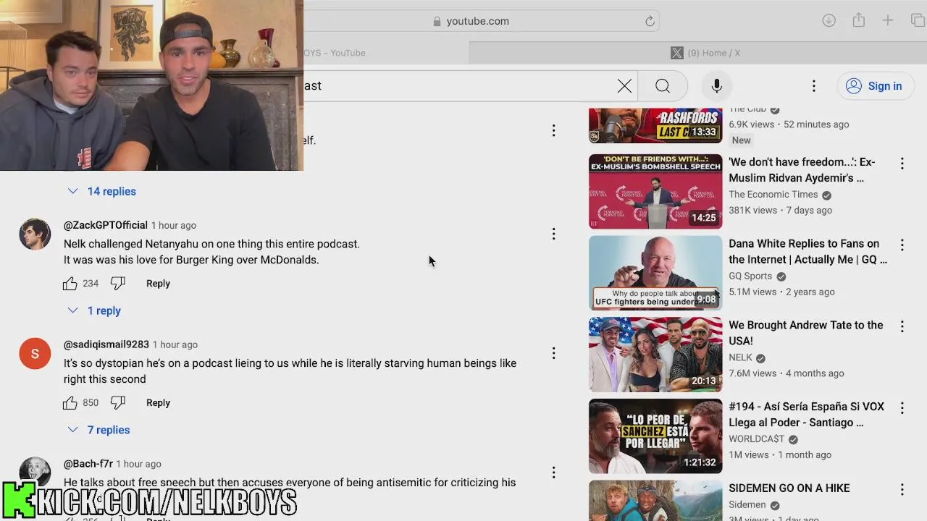Dislike the sadiqismail9283 comment
This screenshot has width=927, height=521.
point(118,403)
